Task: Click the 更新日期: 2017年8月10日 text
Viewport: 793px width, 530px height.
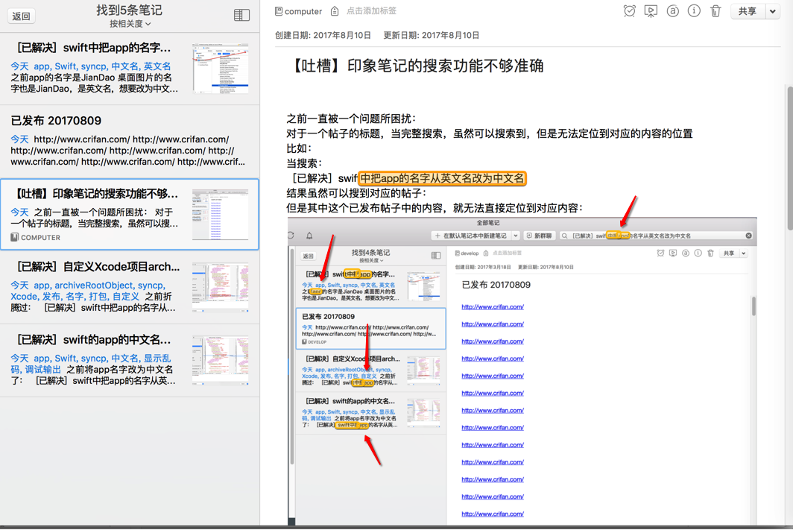Action: [x=432, y=35]
